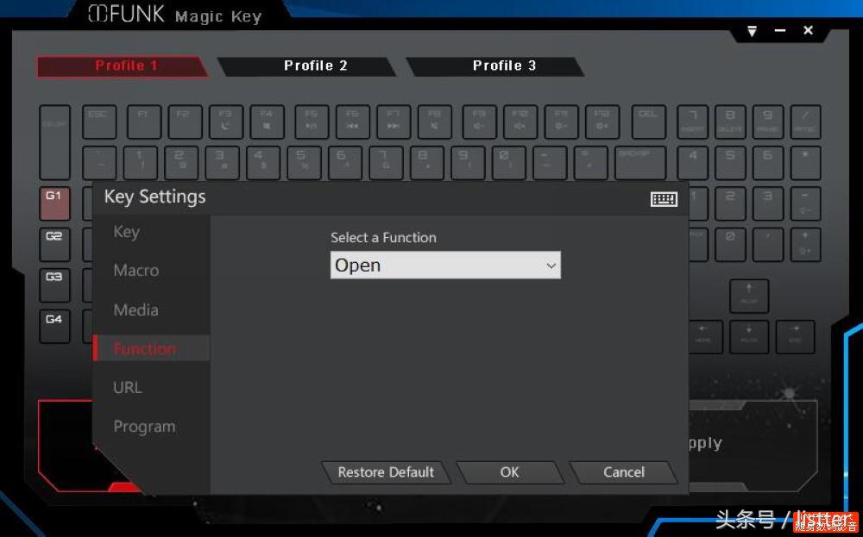Click the Backspace key on the layout

640,163
